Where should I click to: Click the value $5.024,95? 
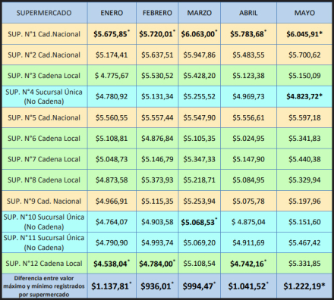coord(248,139)
